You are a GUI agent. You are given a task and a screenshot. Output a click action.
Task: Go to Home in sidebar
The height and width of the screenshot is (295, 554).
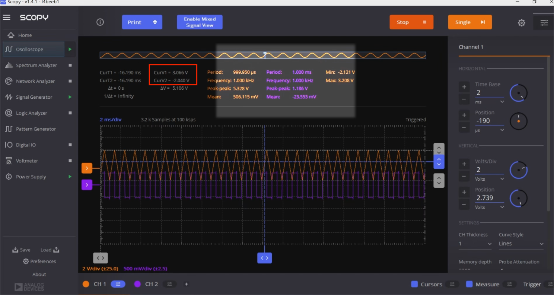point(25,35)
